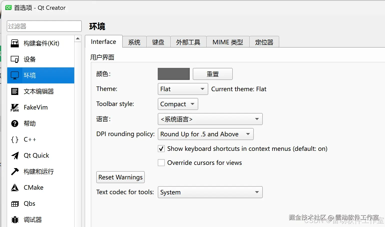Click the Qbs icon
Viewport: 385px width, 227px height.
pyautogui.click(x=15, y=204)
